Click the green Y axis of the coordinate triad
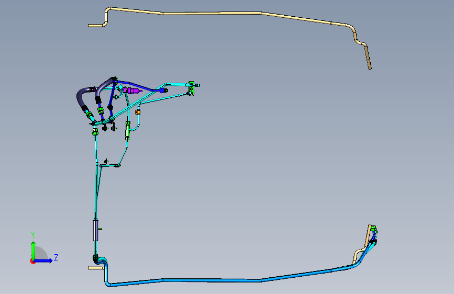Image resolution: width=454 pixels, height=294 pixels. [34, 250]
